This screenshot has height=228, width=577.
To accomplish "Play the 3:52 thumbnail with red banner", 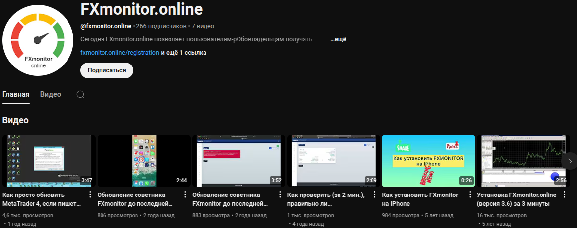I will coord(239,161).
